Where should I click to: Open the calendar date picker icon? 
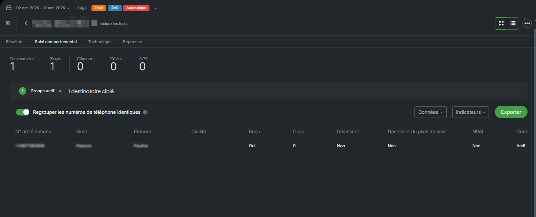coord(9,8)
